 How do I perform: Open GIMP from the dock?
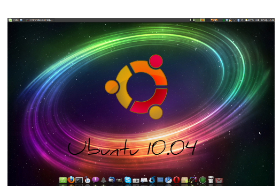pyautogui.click(x=120, y=180)
